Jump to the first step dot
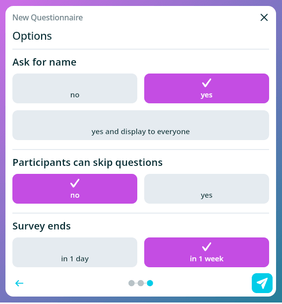Image resolution: width=282 pixels, height=304 pixels. (131, 283)
